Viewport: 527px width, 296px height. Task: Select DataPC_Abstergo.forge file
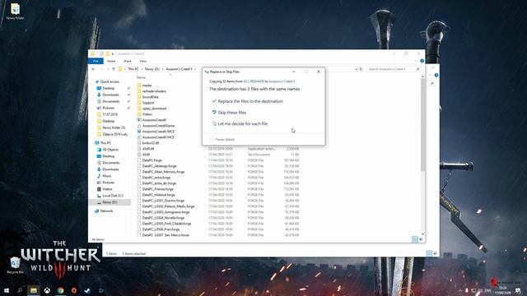tap(157, 166)
